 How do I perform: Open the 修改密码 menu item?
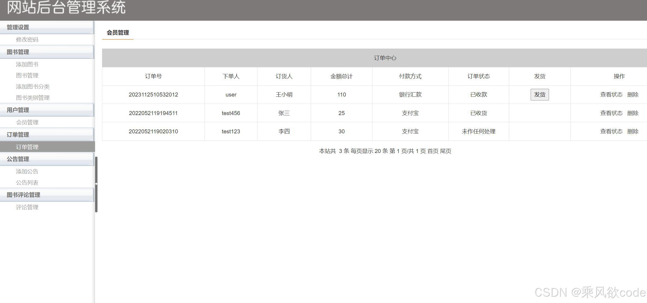click(27, 40)
